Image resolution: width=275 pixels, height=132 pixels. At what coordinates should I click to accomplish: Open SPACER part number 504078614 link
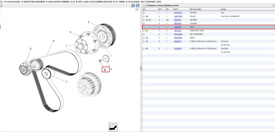click(x=178, y=13)
